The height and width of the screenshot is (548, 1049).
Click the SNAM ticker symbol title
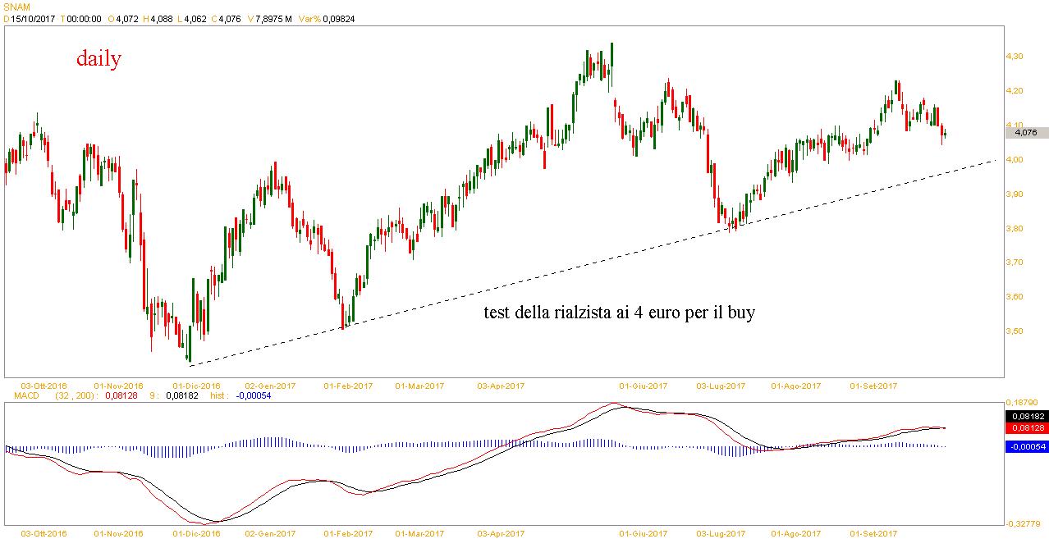16,6
